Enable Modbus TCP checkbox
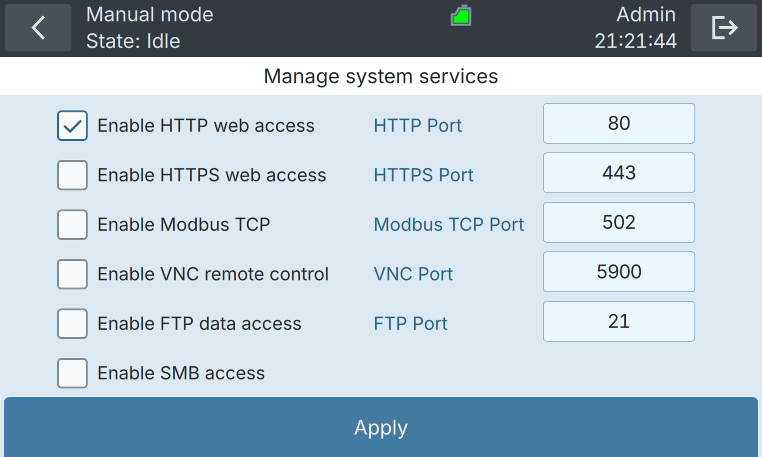The width and height of the screenshot is (762, 457). pyautogui.click(x=72, y=225)
